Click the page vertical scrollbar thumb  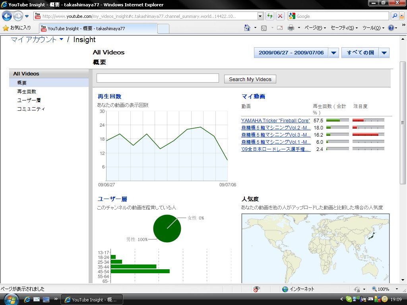point(403,123)
